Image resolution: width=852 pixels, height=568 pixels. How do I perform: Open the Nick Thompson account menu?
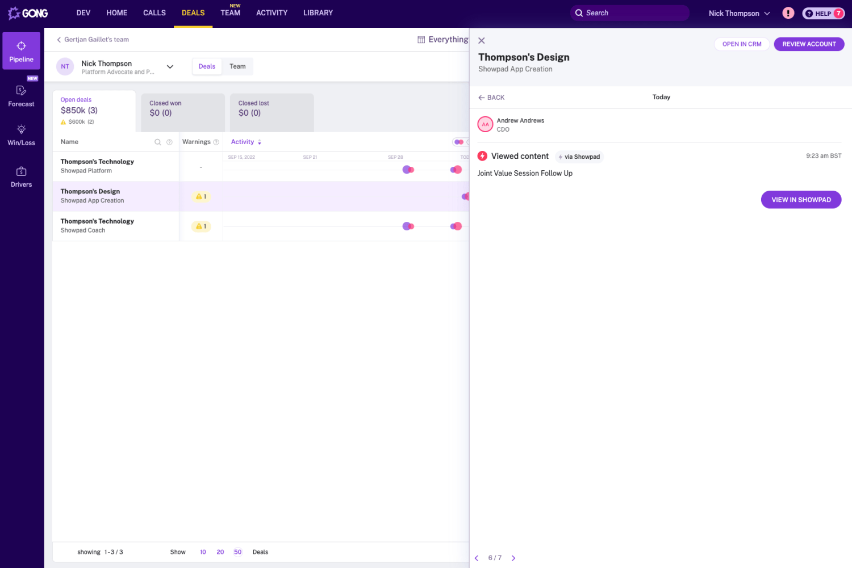[x=739, y=14]
